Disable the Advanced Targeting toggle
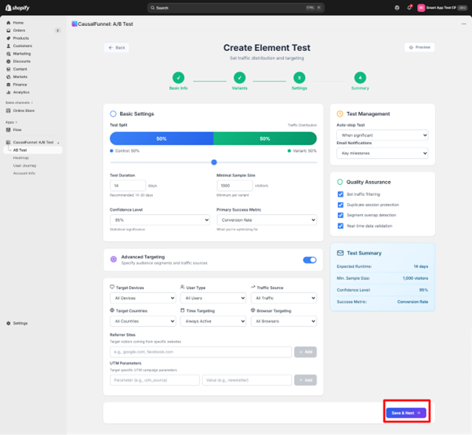This screenshot has width=472, height=435. point(310,259)
